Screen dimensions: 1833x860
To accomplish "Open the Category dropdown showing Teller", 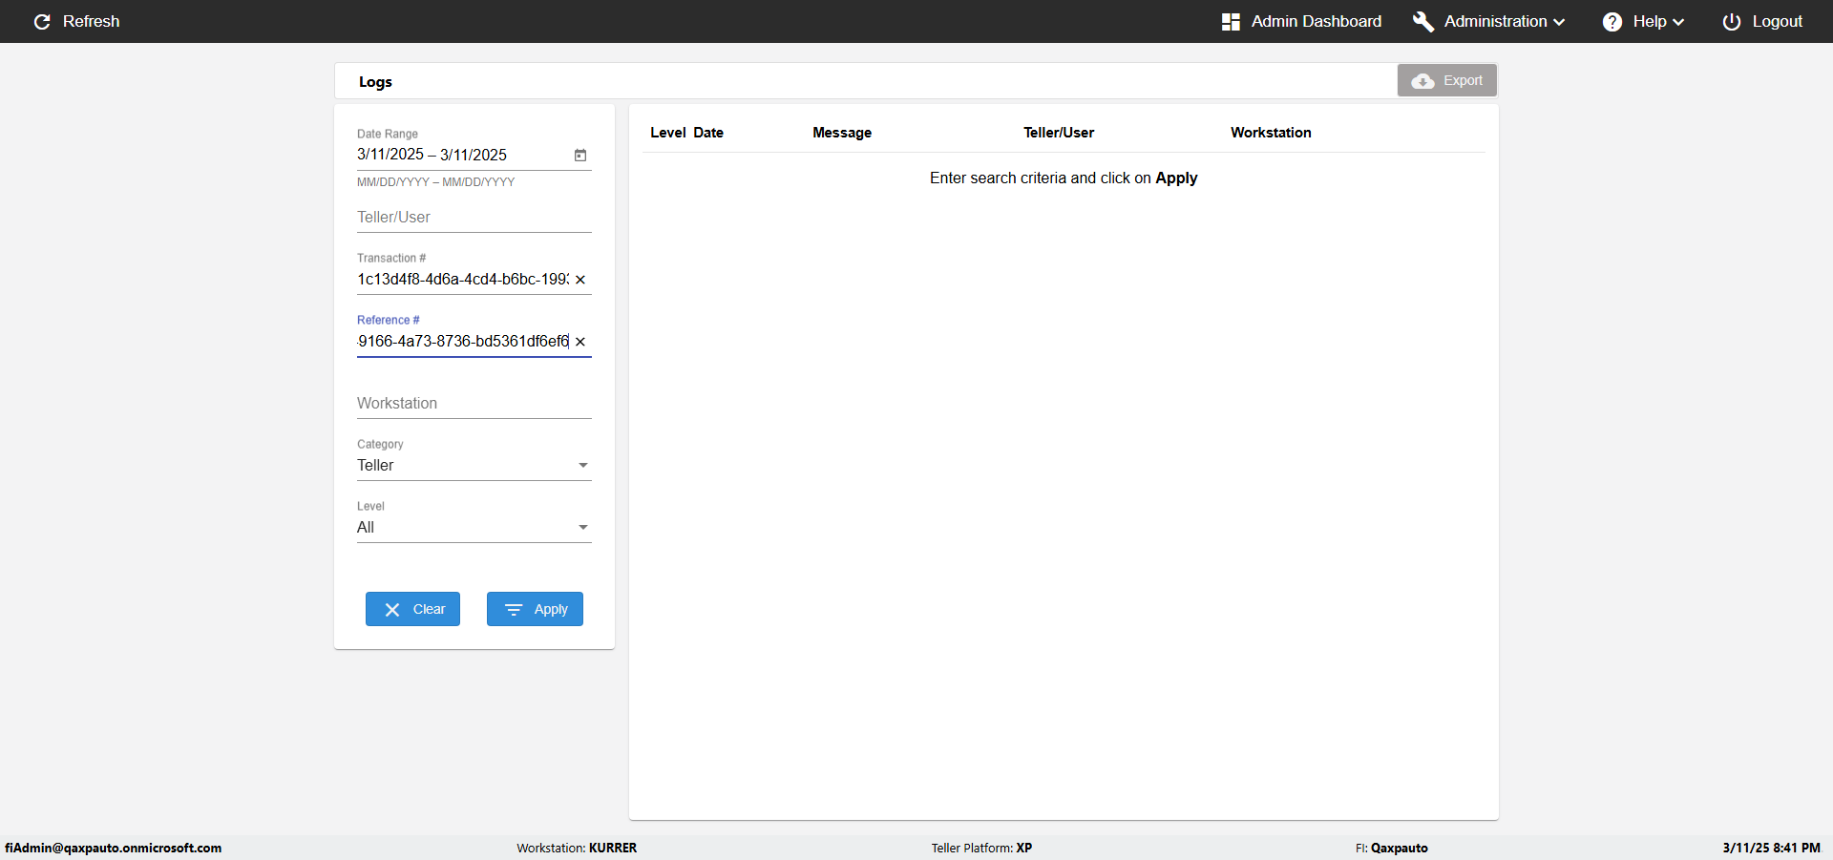I will (x=474, y=465).
